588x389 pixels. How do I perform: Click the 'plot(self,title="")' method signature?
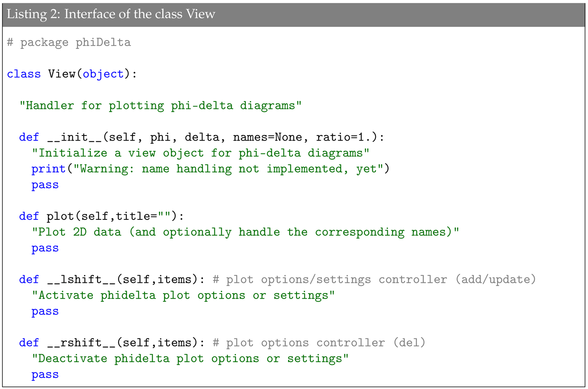point(115,216)
